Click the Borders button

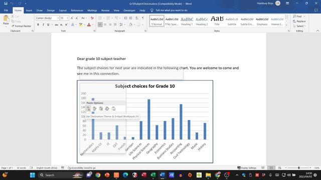[x=138, y=24]
